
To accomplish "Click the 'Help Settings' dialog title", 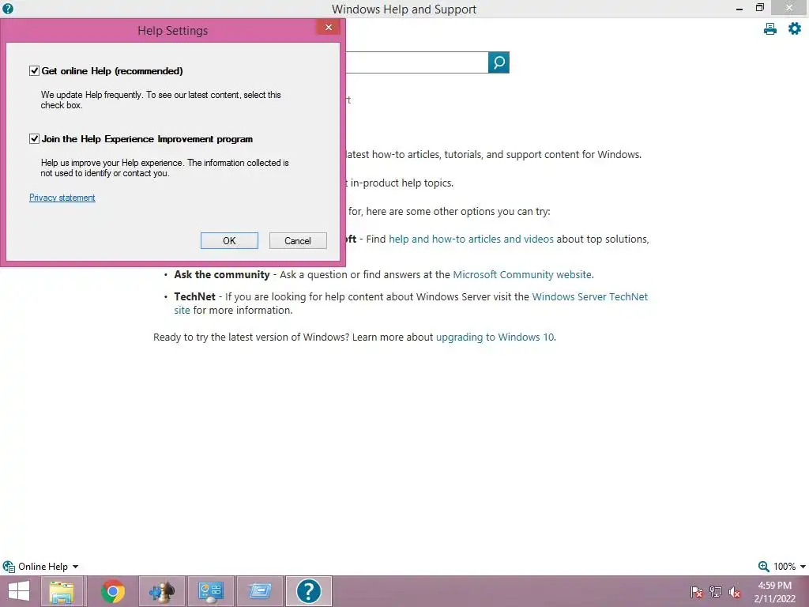I will 173,31.
